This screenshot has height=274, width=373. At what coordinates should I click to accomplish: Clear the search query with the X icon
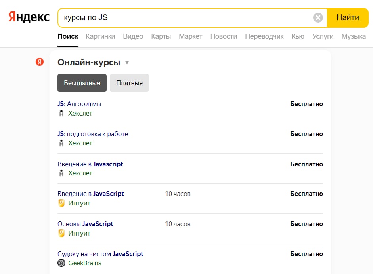pos(318,17)
